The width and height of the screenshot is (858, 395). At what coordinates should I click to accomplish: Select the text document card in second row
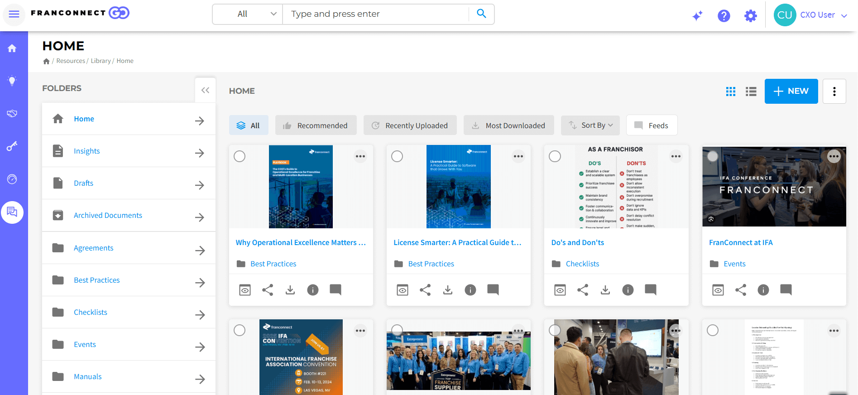(x=713, y=330)
